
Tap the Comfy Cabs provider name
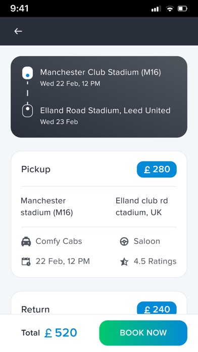(59, 241)
